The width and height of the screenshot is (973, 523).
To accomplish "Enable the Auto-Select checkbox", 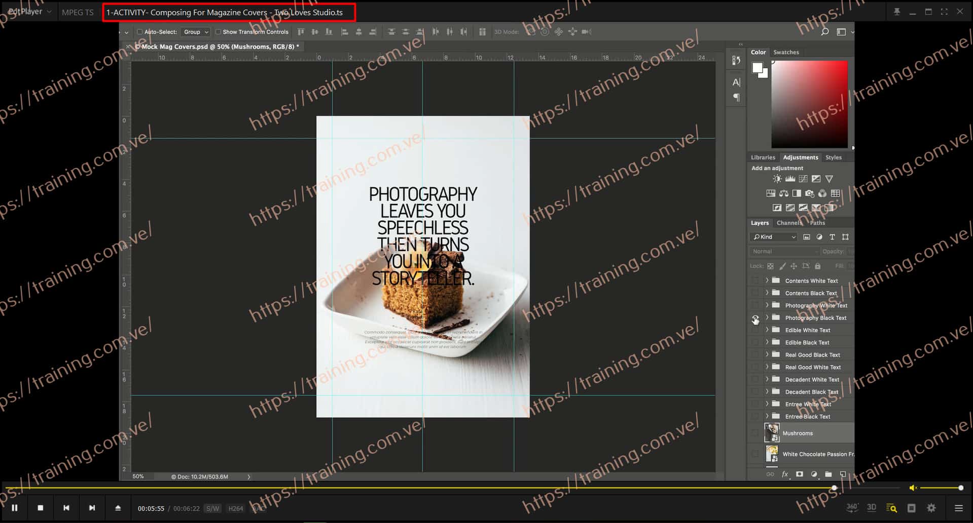I will coord(140,32).
